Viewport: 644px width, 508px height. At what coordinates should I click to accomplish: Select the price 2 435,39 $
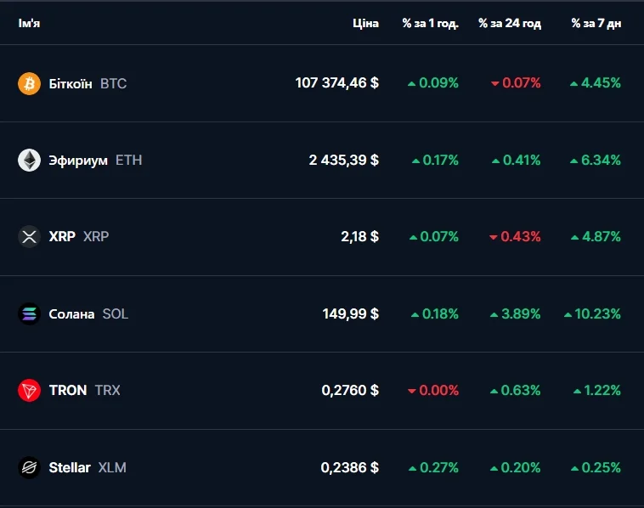[344, 161]
